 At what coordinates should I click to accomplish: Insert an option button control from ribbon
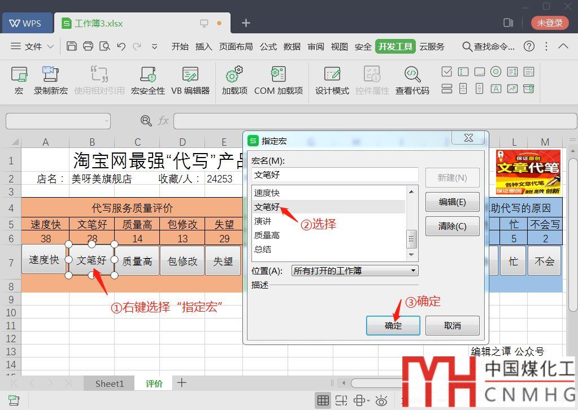point(496,72)
